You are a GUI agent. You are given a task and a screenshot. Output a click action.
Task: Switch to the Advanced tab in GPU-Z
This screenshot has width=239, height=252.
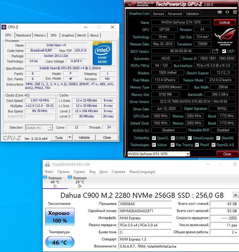pos(175,14)
